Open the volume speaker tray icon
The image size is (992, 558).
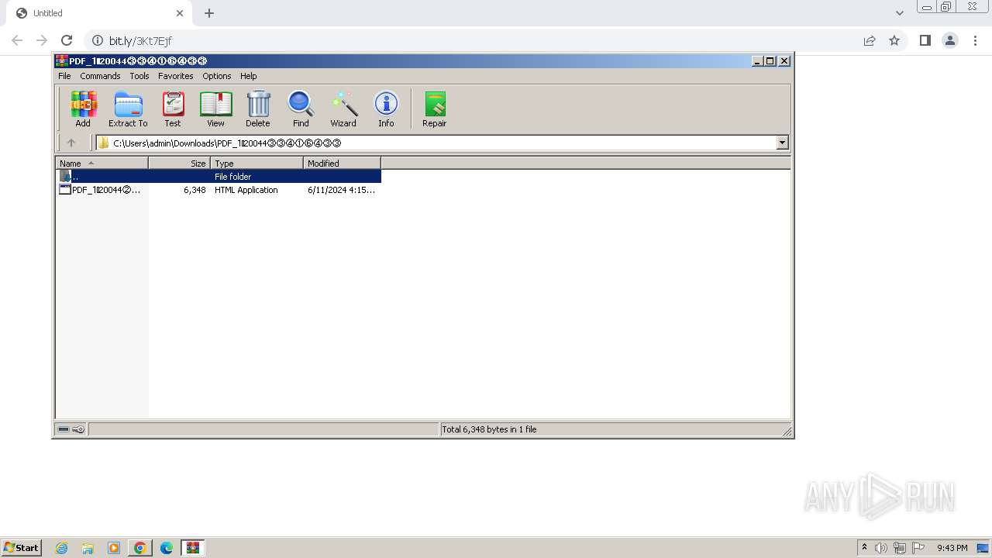pos(881,548)
